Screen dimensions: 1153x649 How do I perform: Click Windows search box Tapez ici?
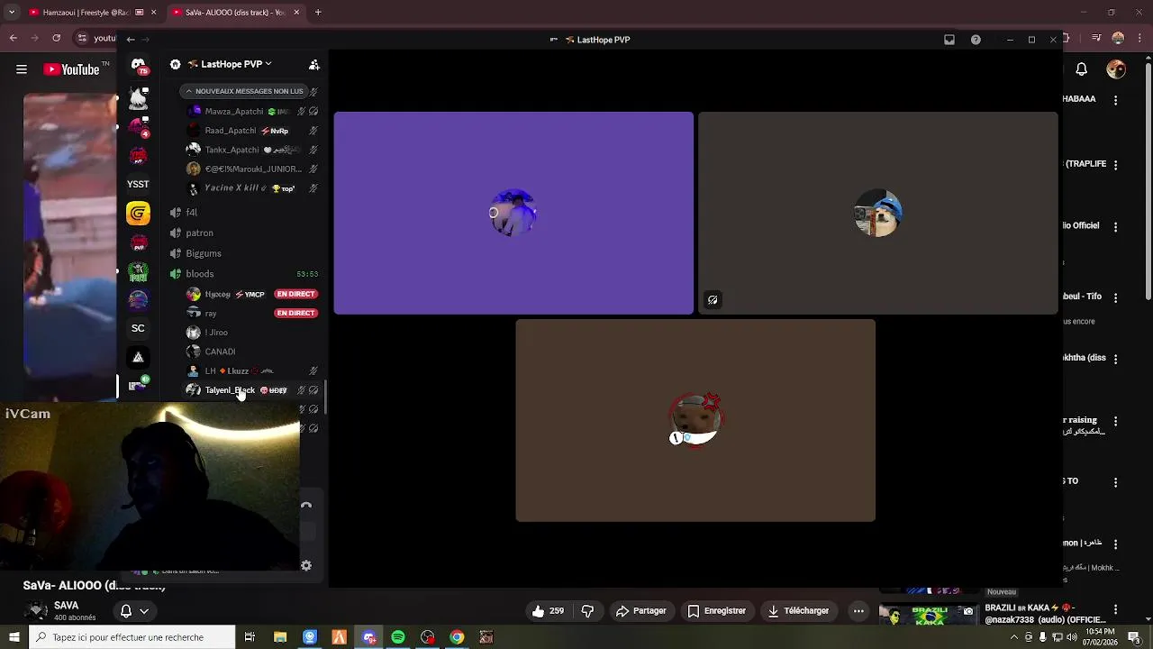pos(133,637)
